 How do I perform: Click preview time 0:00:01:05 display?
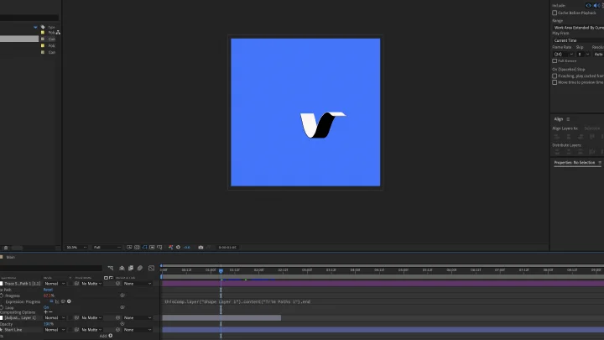227,248
